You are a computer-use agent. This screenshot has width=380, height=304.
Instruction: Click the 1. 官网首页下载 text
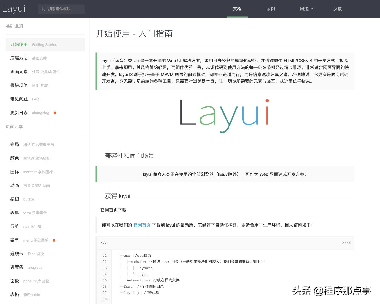(111, 210)
